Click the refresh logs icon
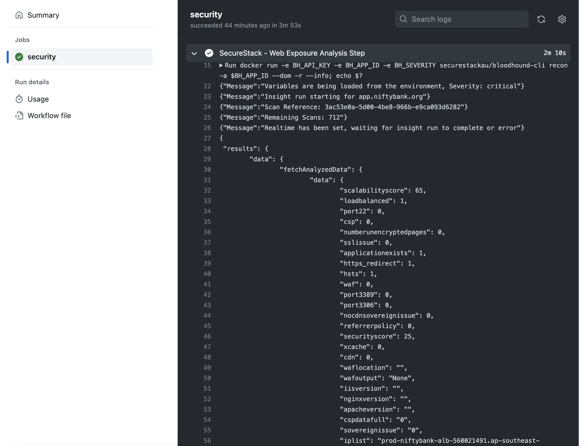586x446 pixels. click(x=541, y=19)
